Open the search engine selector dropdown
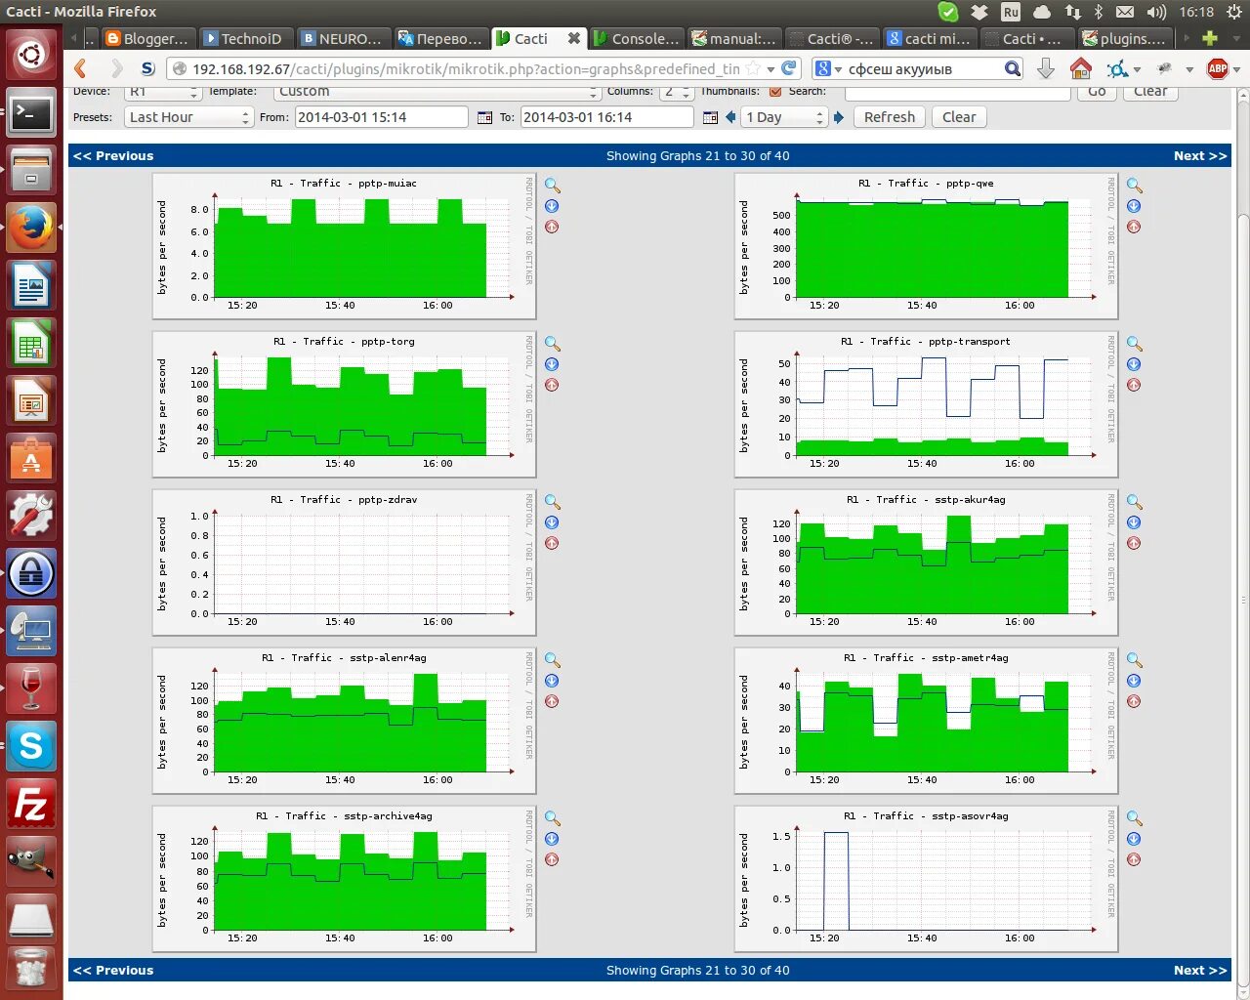 [829, 68]
